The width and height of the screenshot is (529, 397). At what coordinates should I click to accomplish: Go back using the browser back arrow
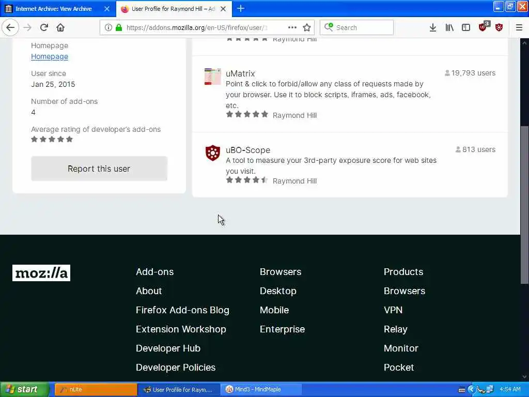[10, 27]
